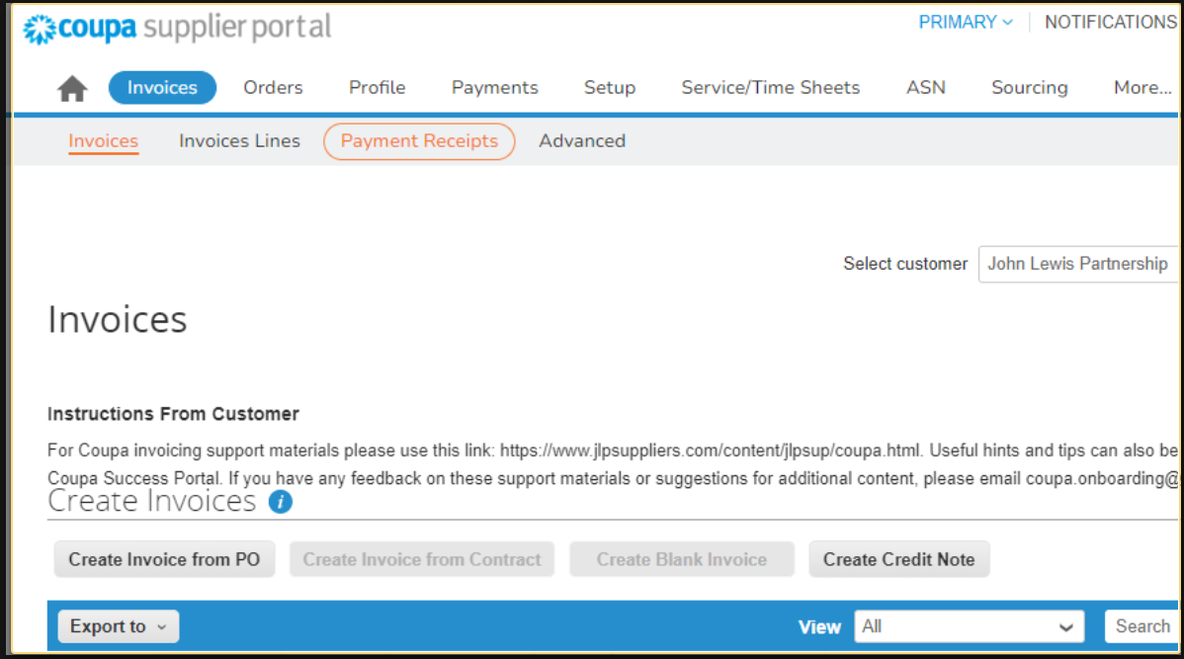The image size is (1184, 659).
Task: Expand the PRIMARY account dropdown
Action: coord(965,23)
